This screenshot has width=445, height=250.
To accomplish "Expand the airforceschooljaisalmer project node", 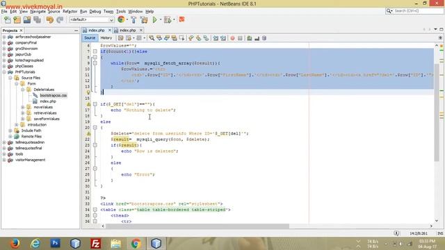I will [x=4, y=37].
